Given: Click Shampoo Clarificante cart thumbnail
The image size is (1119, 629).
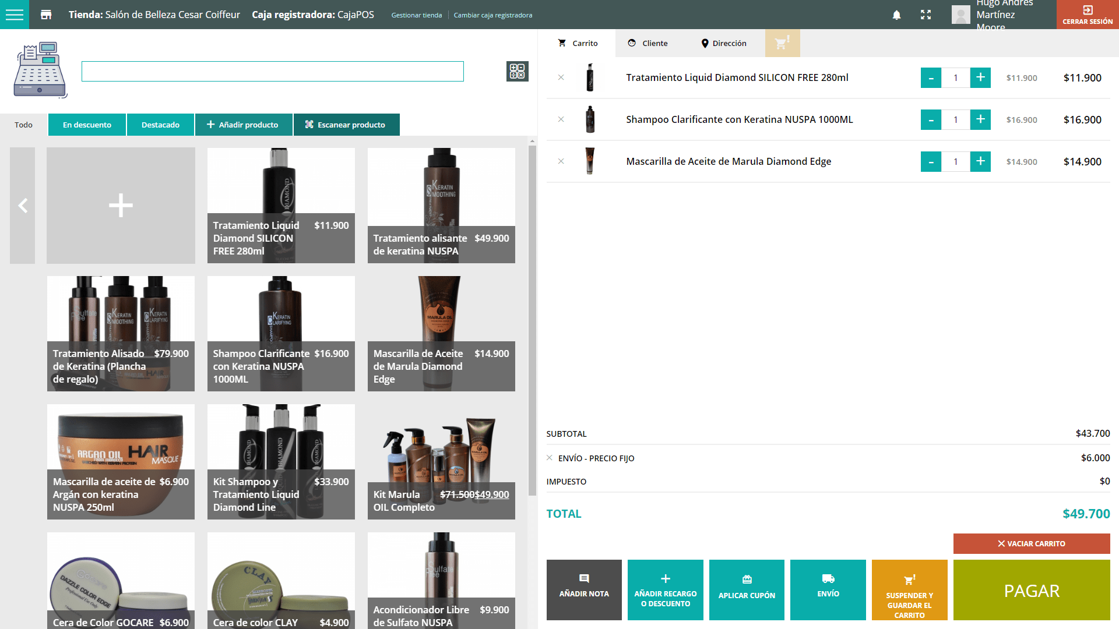Looking at the screenshot, I should 590,119.
